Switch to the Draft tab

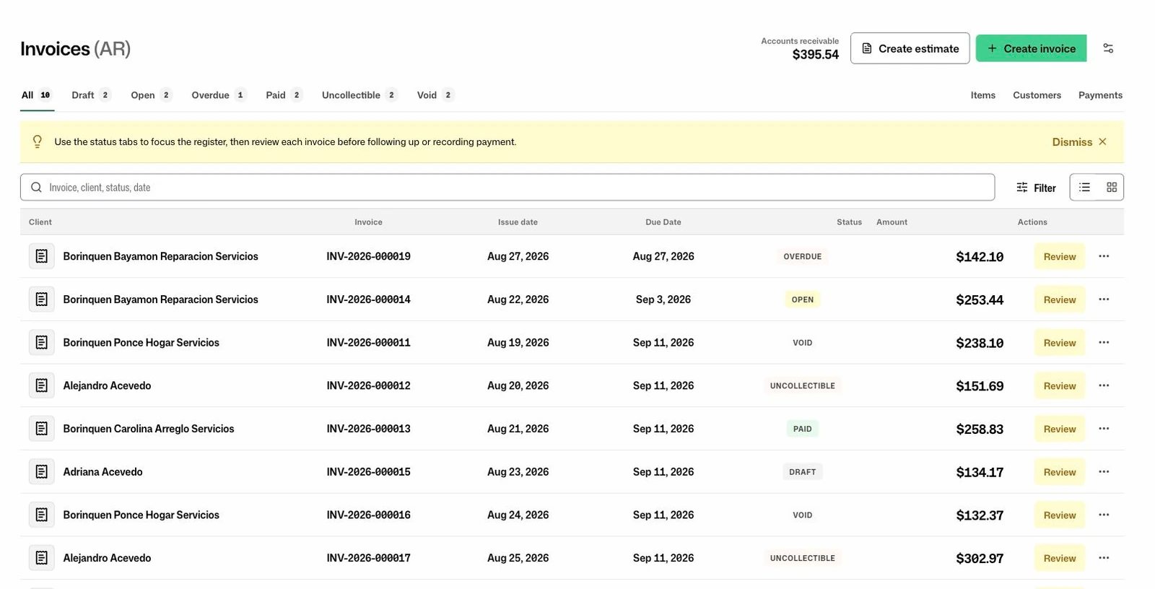pos(91,95)
